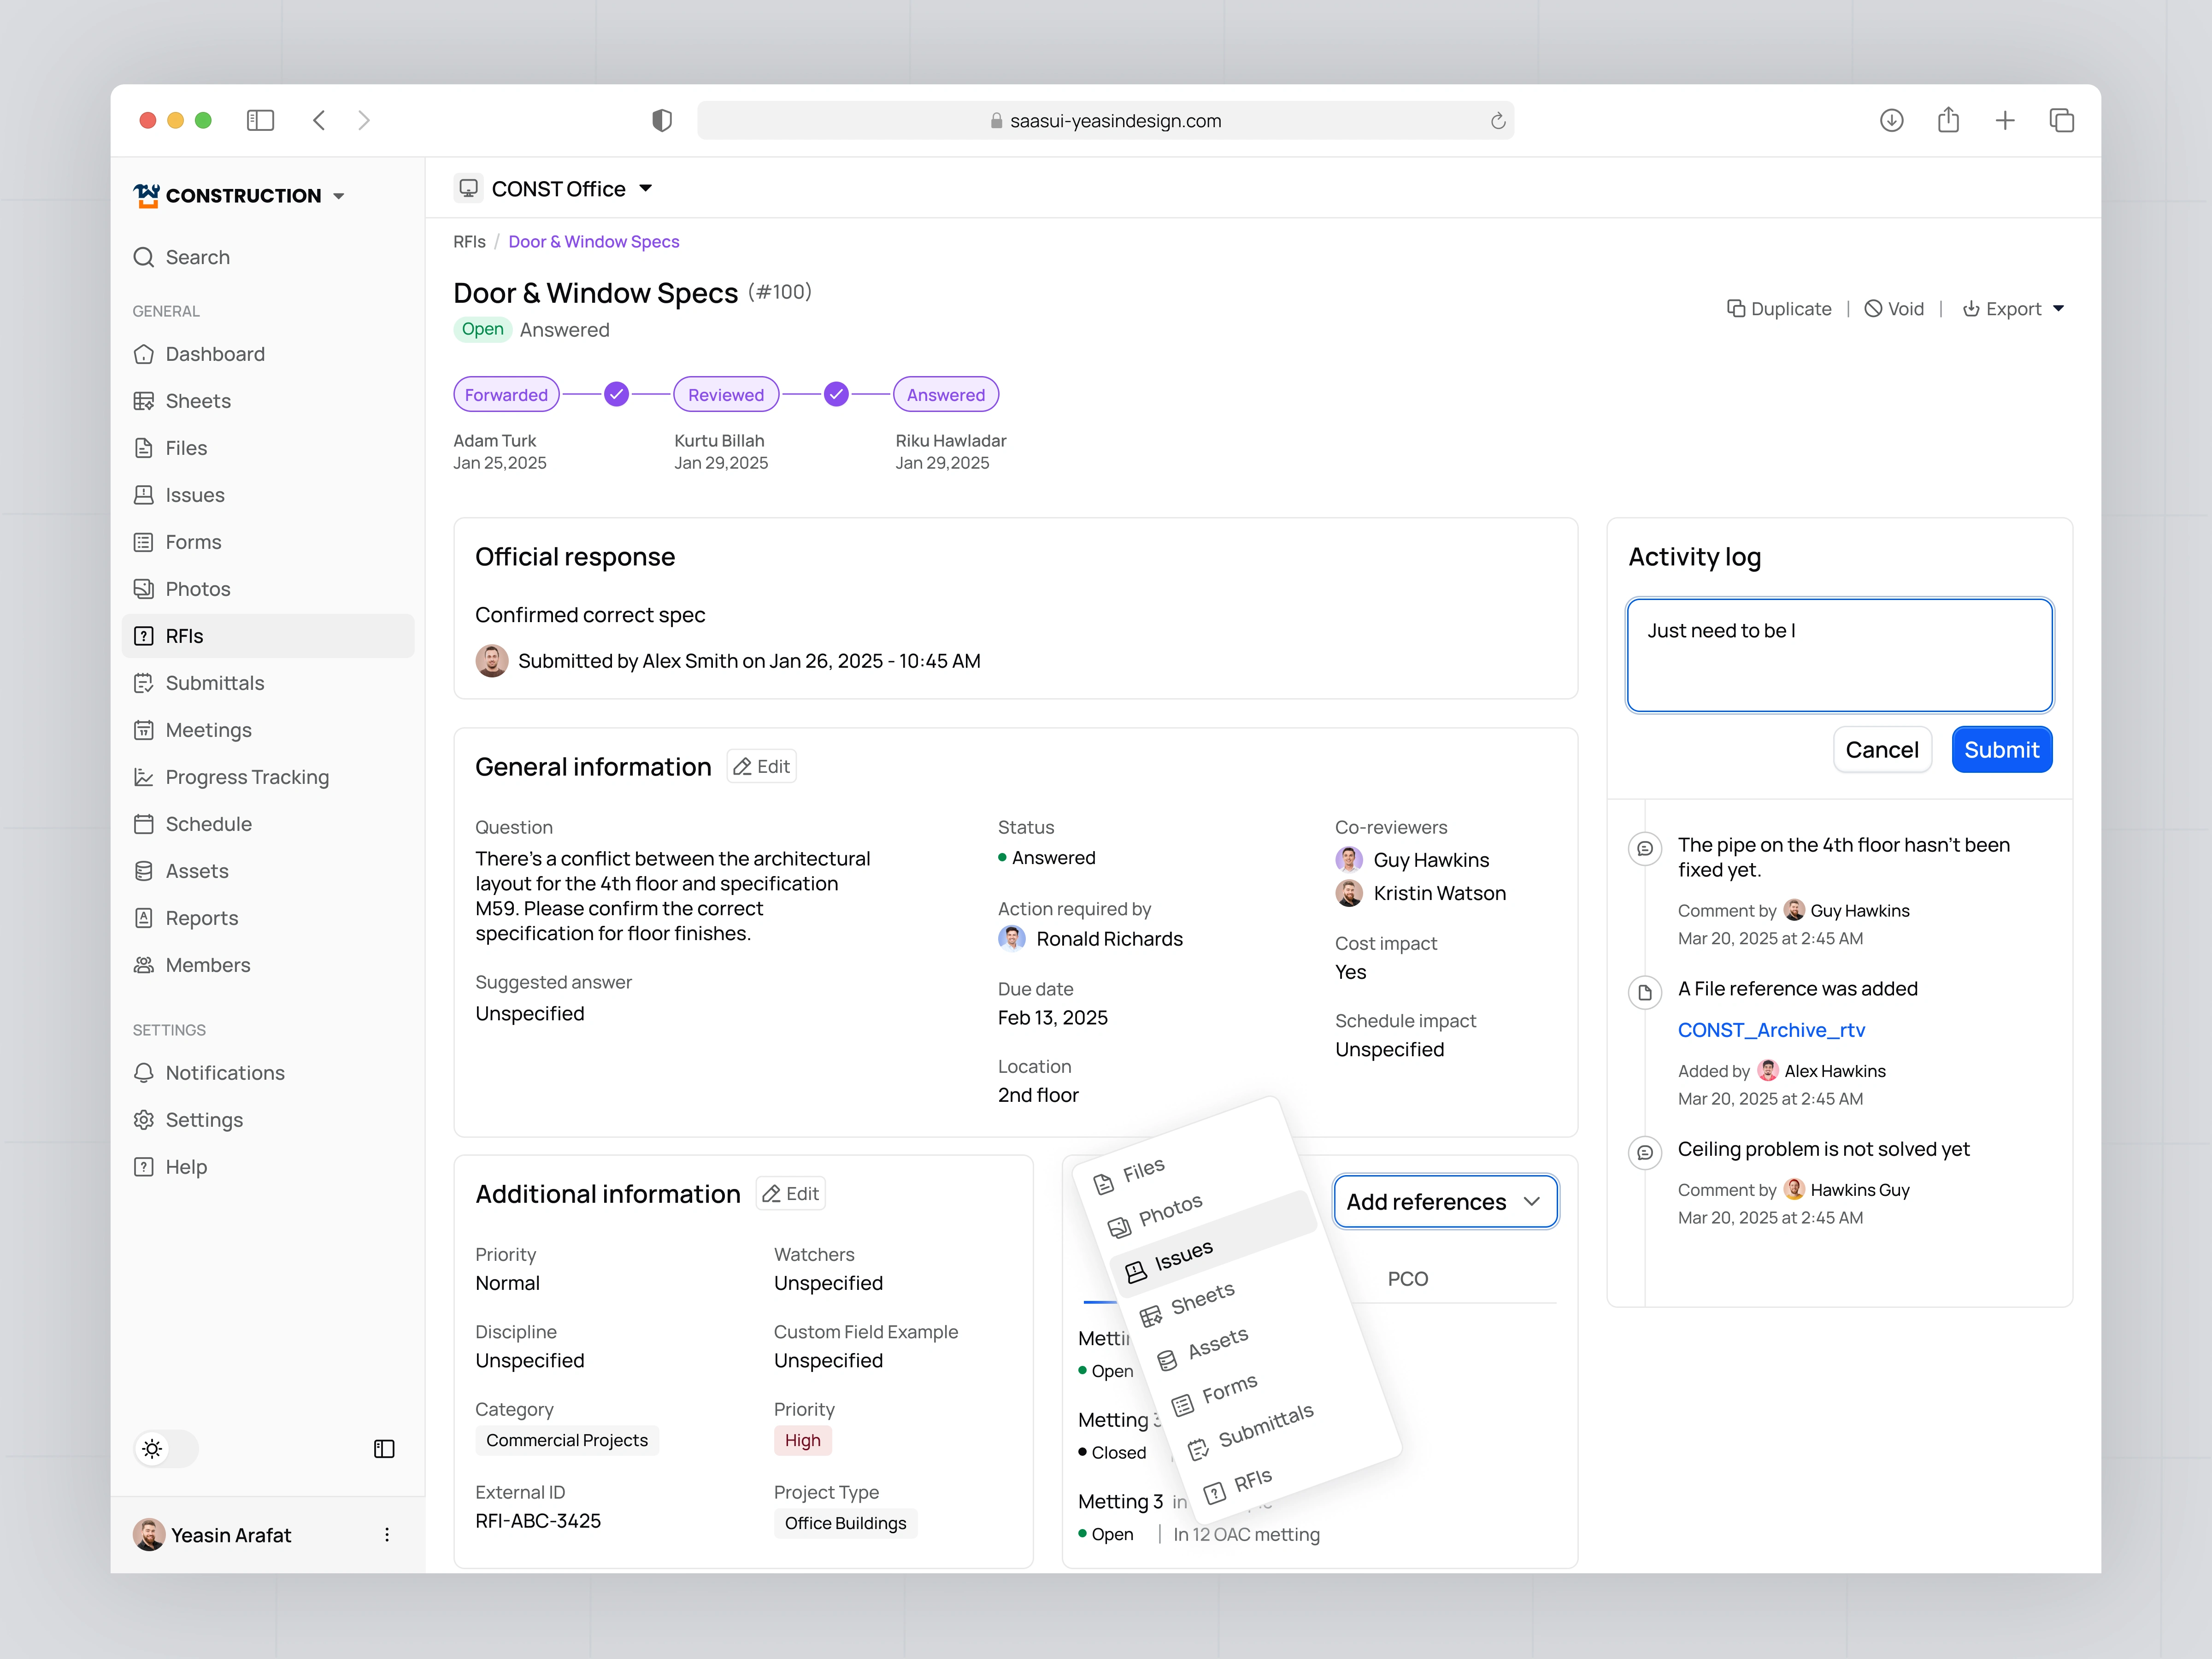Go back in browser history
Image resolution: width=2212 pixels, height=1659 pixels.
tap(319, 120)
